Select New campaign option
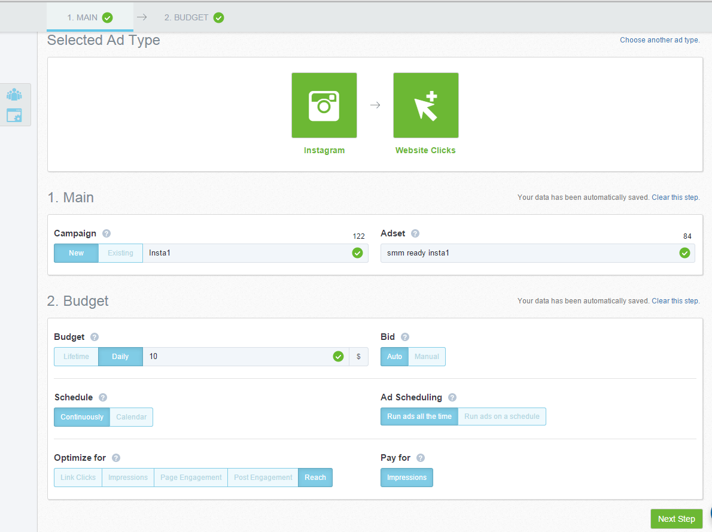This screenshot has width=712, height=532. click(77, 253)
